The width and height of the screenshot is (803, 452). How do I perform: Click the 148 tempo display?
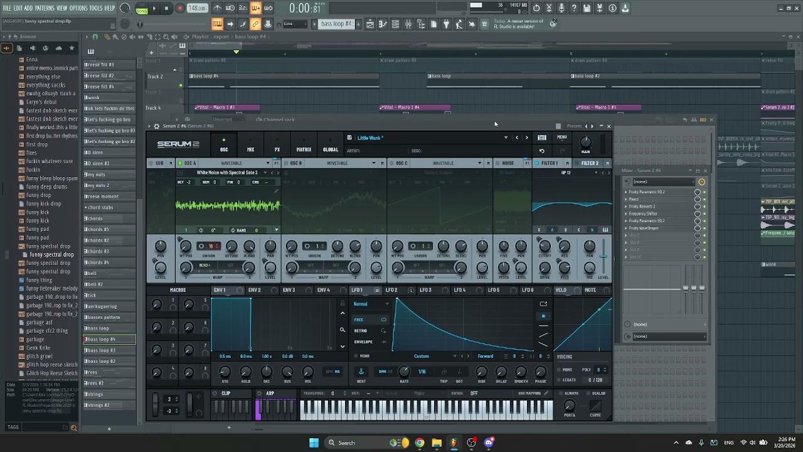[197, 8]
